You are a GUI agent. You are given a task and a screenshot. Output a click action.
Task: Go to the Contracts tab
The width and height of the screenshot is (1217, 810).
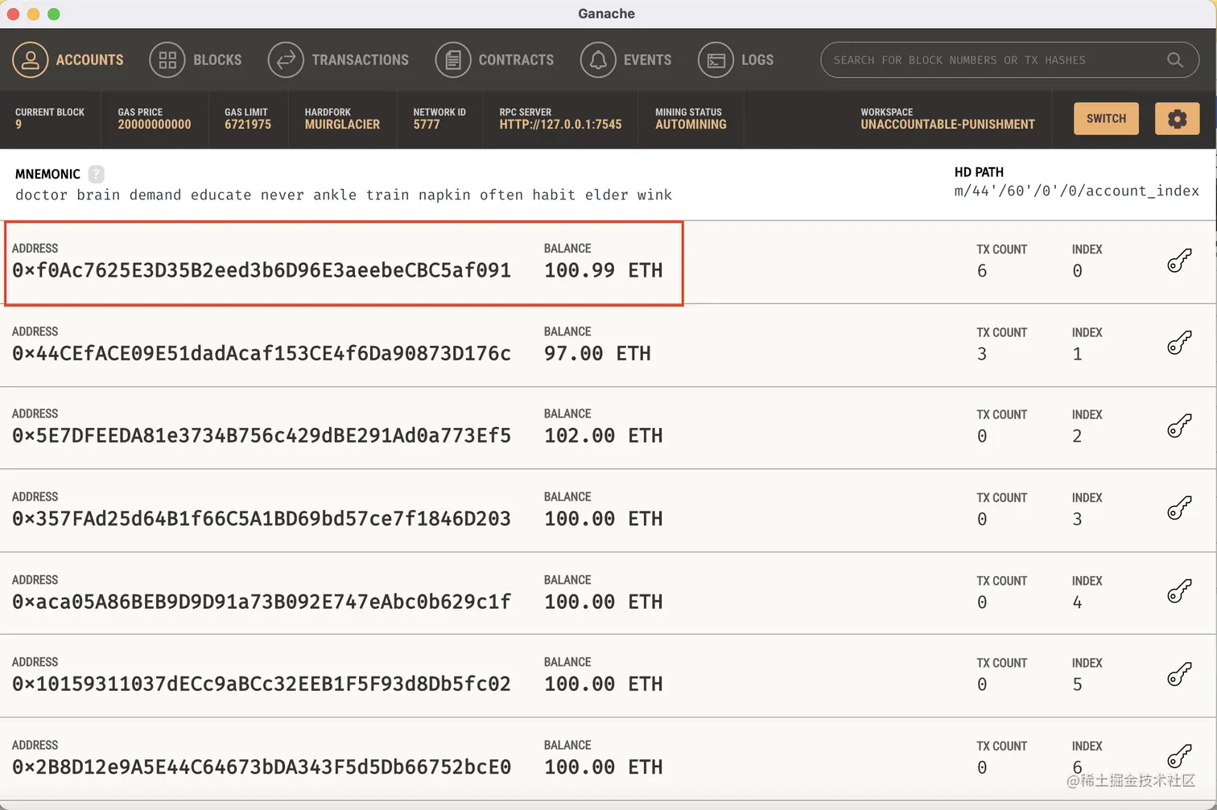click(x=494, y=60)
